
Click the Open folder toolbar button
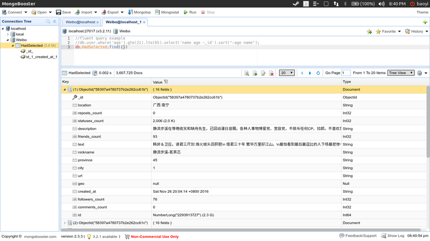pyautogui.click(x=39, y=12)
